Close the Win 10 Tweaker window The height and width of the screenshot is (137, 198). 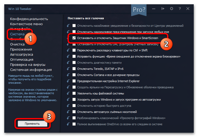[x=188, y=9]
